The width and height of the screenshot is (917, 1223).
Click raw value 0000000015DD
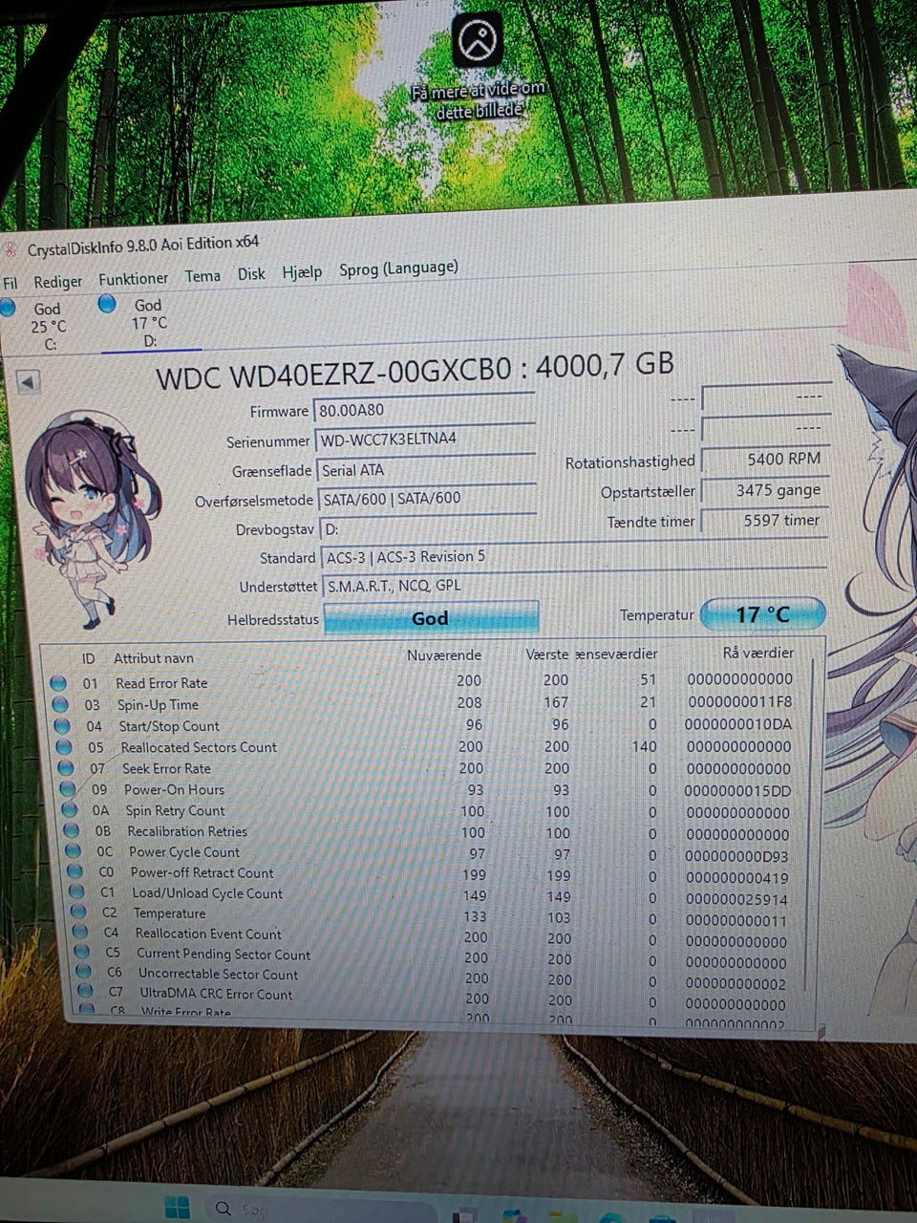[736, 791]
